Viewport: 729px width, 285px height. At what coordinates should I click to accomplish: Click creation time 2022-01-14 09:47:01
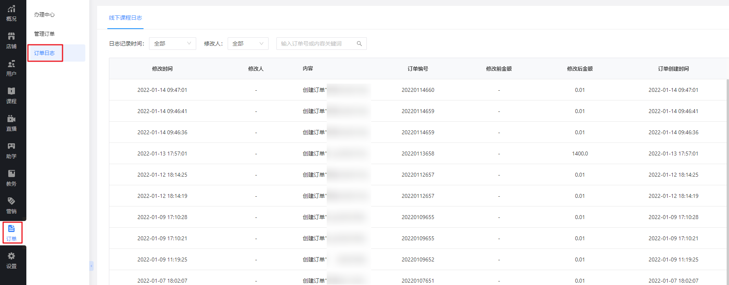pyautogui.click(x=674, y=90)
